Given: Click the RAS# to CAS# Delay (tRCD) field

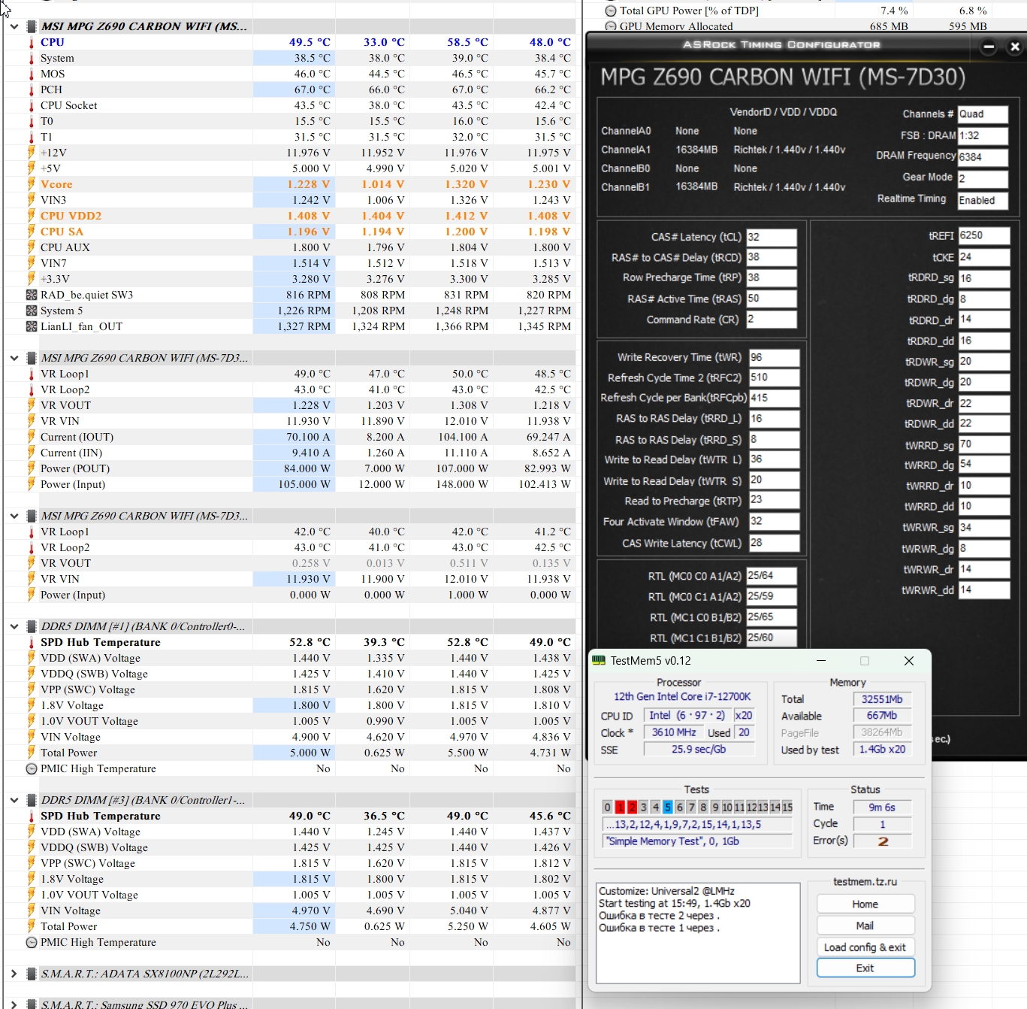Looking at the screenshot, I should click(x=772, y=257).
